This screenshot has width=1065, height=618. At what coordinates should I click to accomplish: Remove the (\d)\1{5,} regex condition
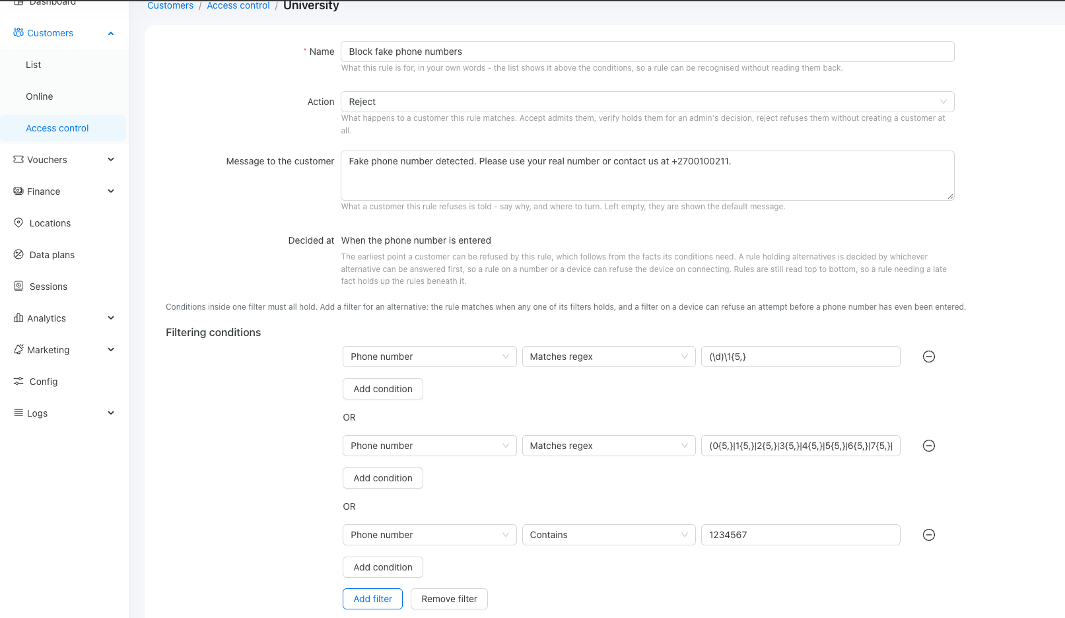coord(928,357)
